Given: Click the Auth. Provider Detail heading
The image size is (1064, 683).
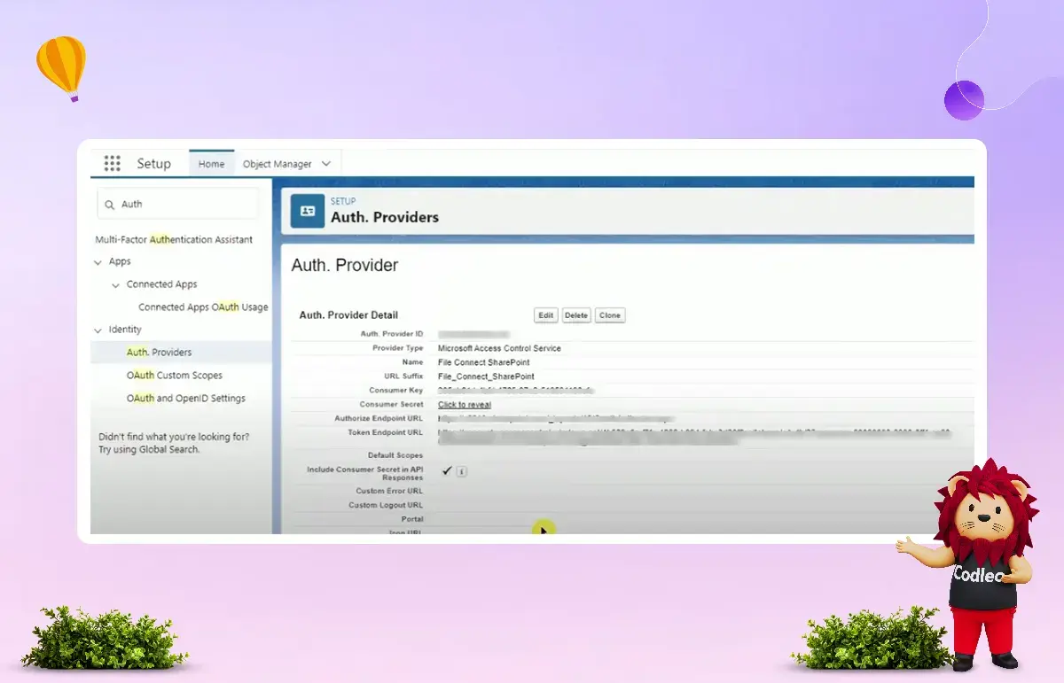Looking at the screenshot, I should [348, 315].
